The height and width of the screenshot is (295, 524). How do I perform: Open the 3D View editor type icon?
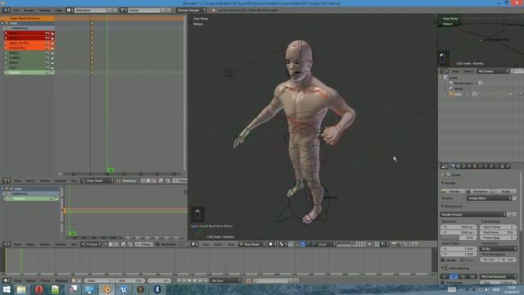[194, 244]
